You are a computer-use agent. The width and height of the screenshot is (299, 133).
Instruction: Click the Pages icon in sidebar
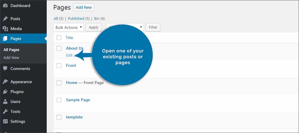5,39
